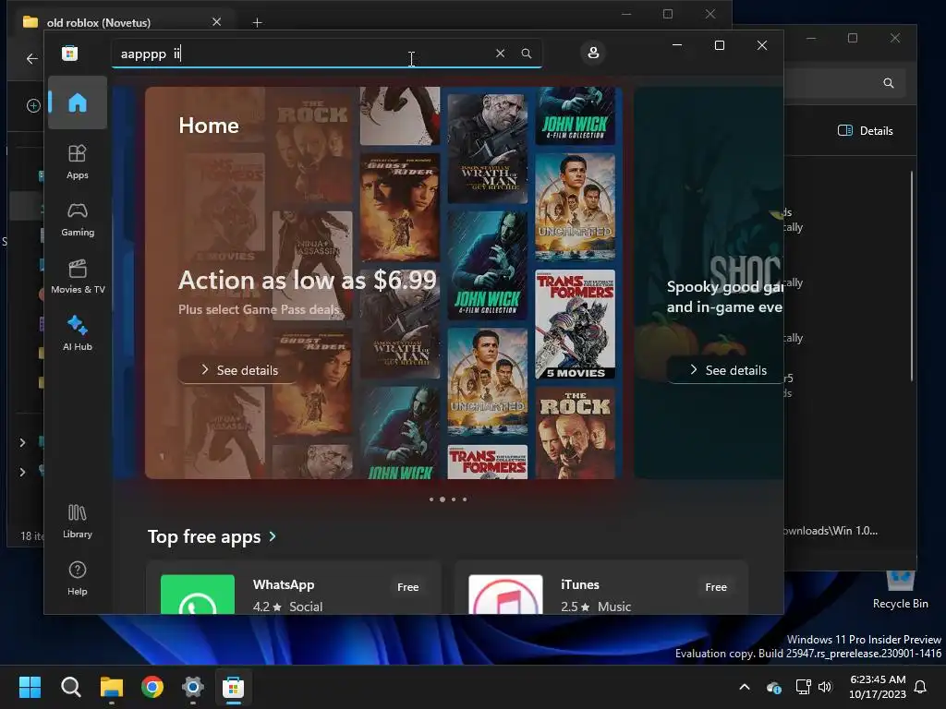Open the user account profile icon
The height and width of the screenshot is (709, 946).
[594, 53]
